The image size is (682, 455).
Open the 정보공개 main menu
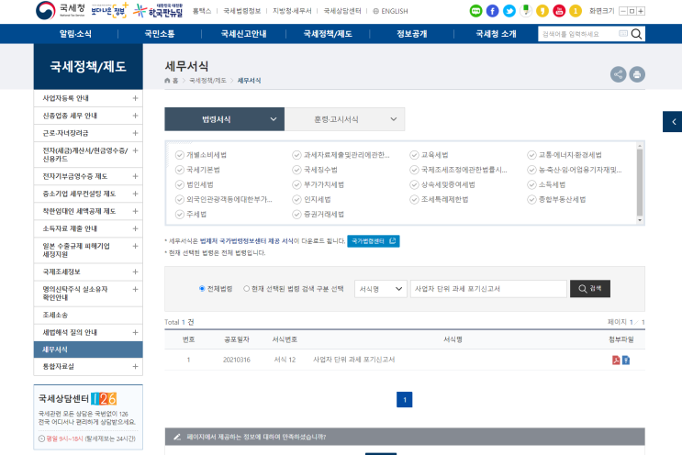click(412, 34)
